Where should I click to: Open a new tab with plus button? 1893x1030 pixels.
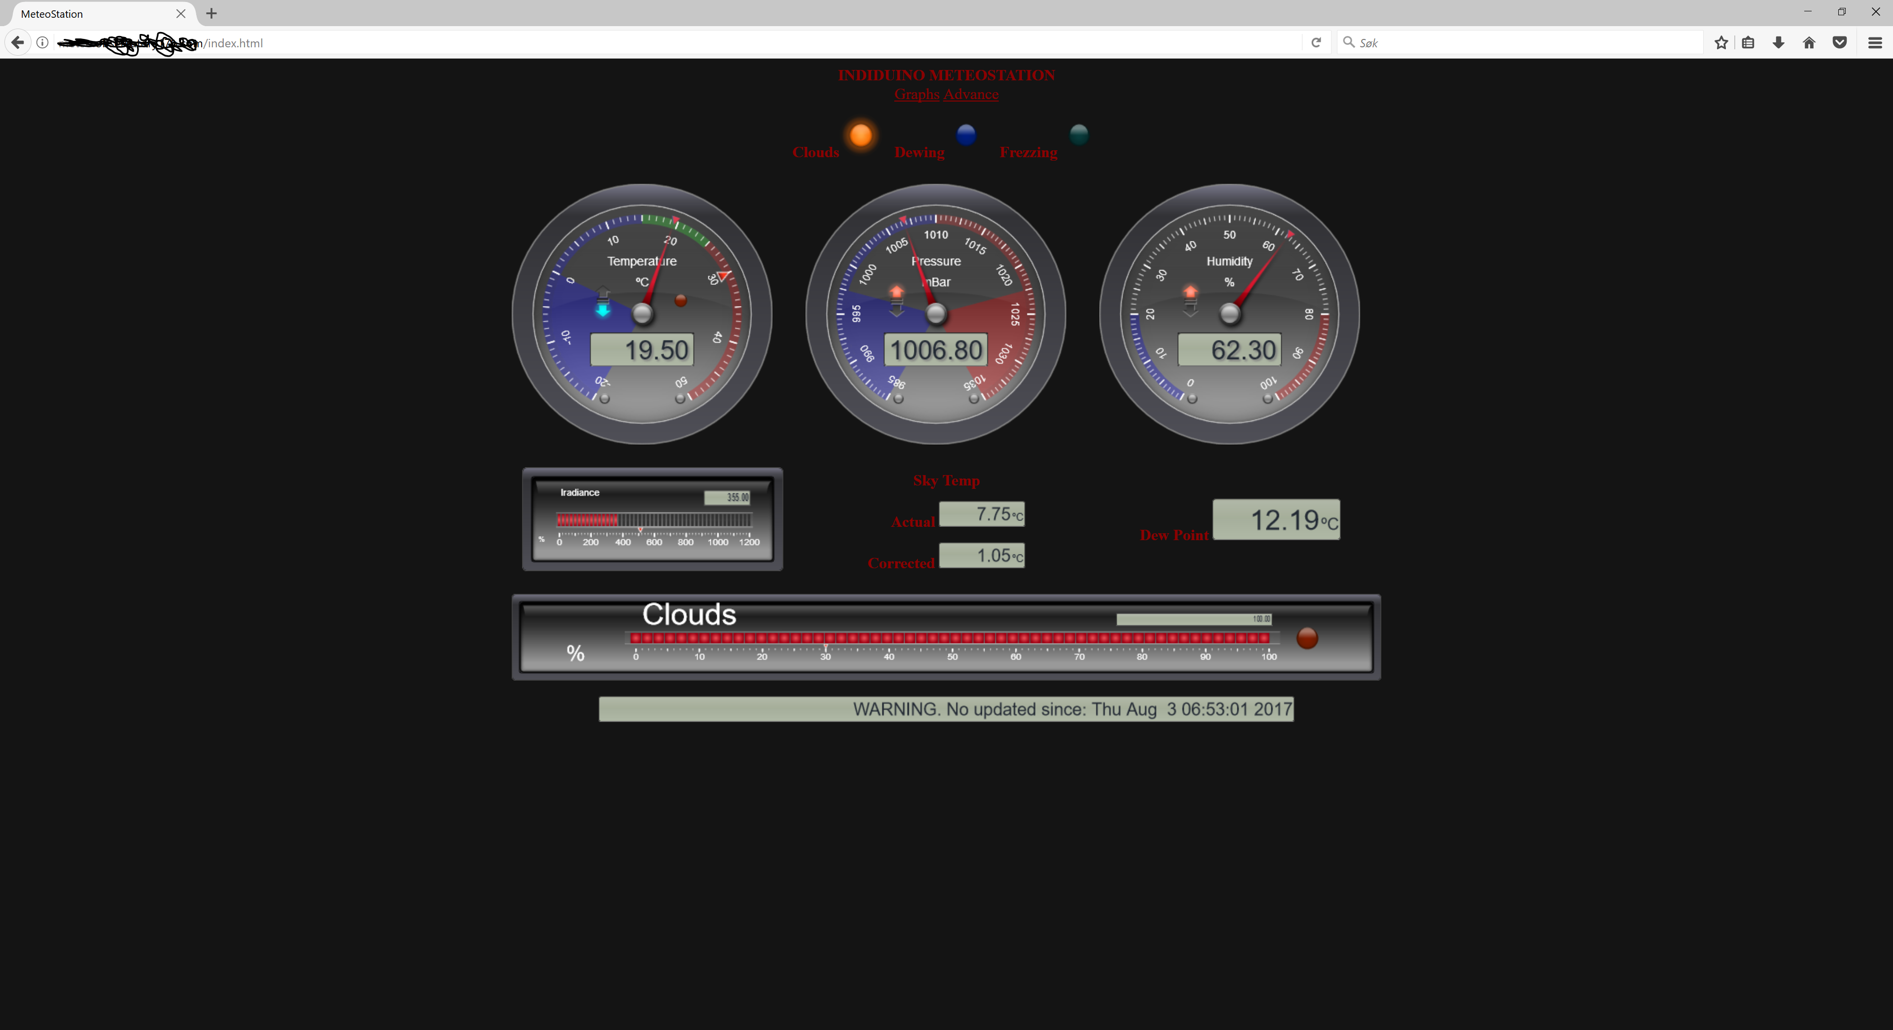211,13
